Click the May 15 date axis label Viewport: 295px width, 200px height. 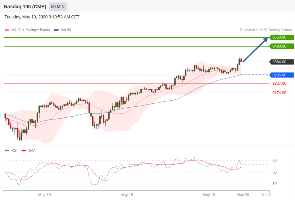click(x=44, y=195)
